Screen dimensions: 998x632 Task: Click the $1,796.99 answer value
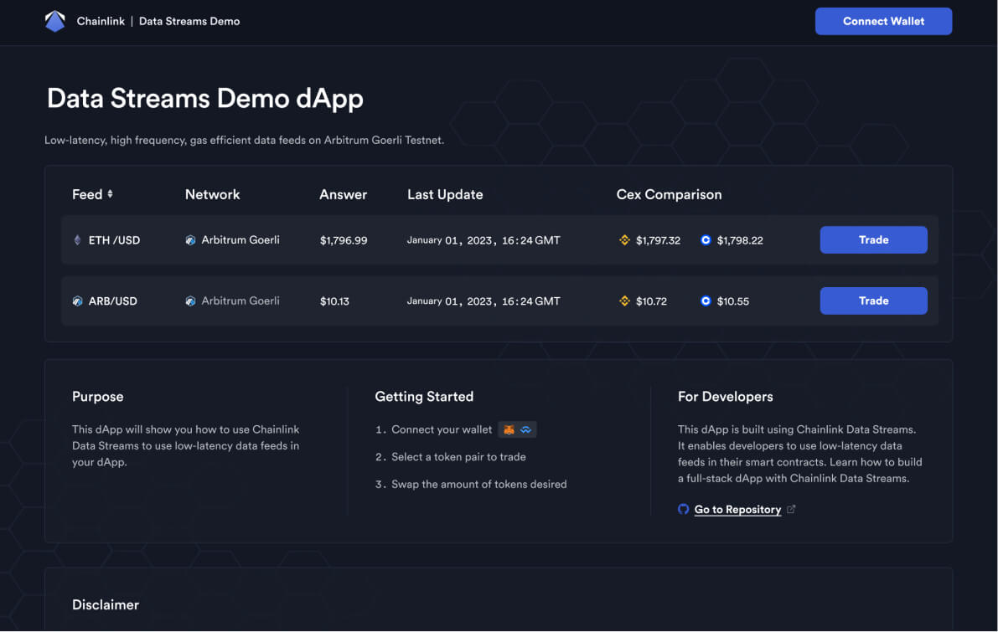pyautogui.click(x=344, y=240)
